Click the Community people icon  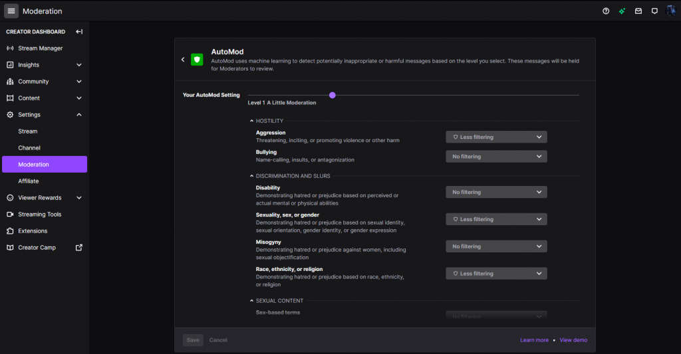pos(10,82)
